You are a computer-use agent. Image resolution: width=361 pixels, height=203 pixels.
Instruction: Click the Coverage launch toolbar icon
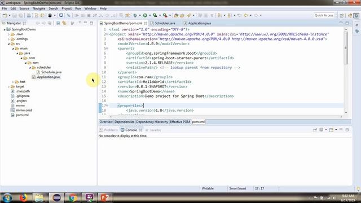coord(155,15)
